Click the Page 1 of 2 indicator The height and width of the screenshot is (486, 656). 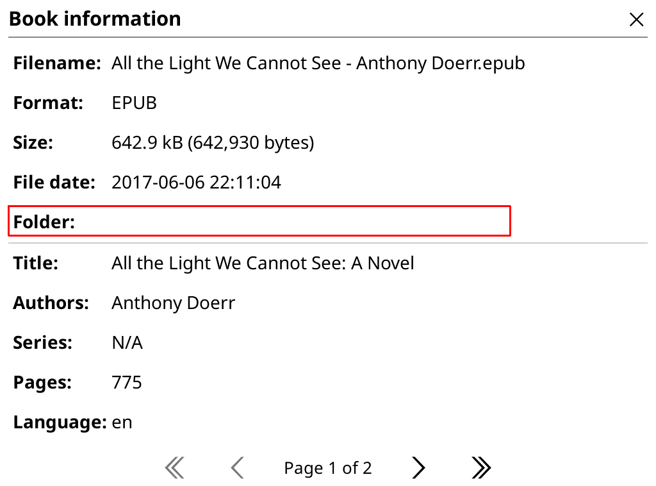point(327,467)
